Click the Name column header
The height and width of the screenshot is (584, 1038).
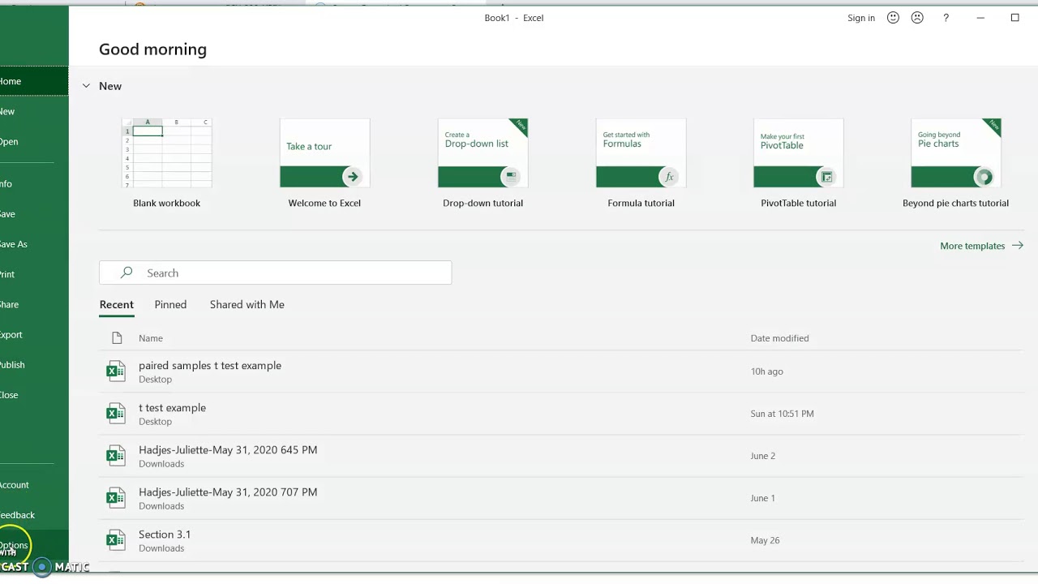tap(151, 338)
